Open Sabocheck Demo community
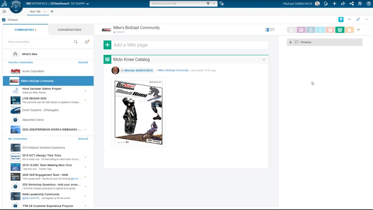This screenshot has width=373, height=210. 48,120
